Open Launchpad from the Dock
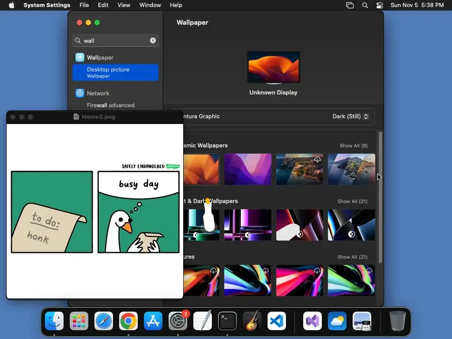The image size is (452, 339). pos(79,321)
